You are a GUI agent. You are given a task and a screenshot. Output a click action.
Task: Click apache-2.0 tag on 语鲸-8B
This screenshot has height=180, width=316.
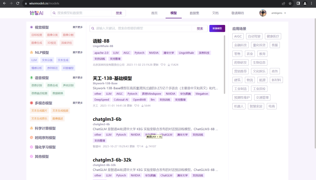pyautogui.click(x=101, y=53)
